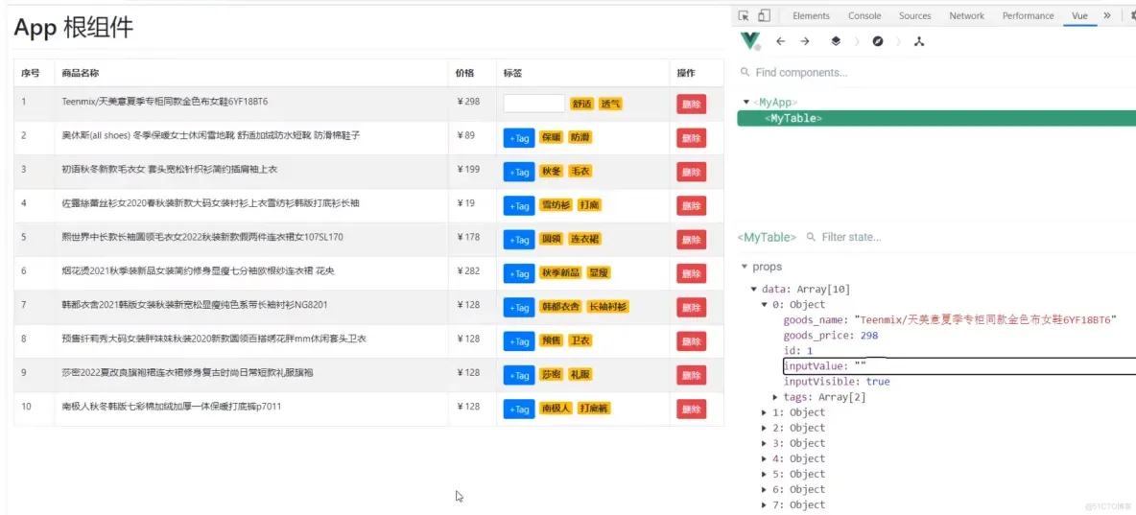Add tag in the ¥282 row
The height and width of the screenshot is (515, 1136).
coord(519,273)
